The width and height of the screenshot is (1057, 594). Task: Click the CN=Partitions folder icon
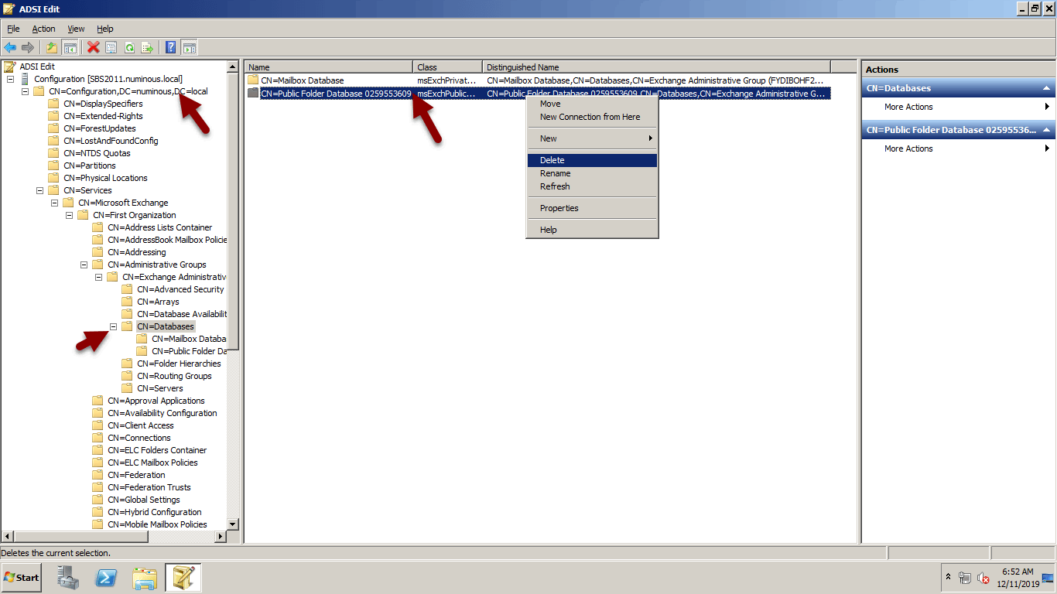tap(53, 166)
